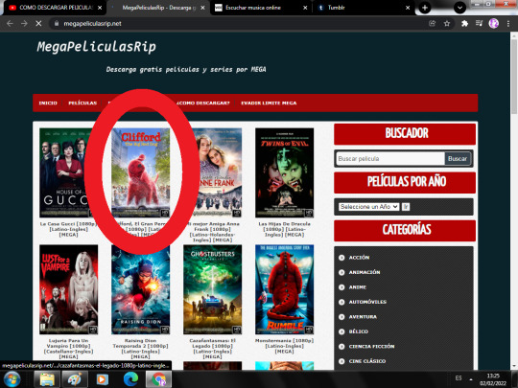The image size is (518, 388).
Task: Open the ¿COMO DESCARGAR? menu item
Action: coord(202,103)
